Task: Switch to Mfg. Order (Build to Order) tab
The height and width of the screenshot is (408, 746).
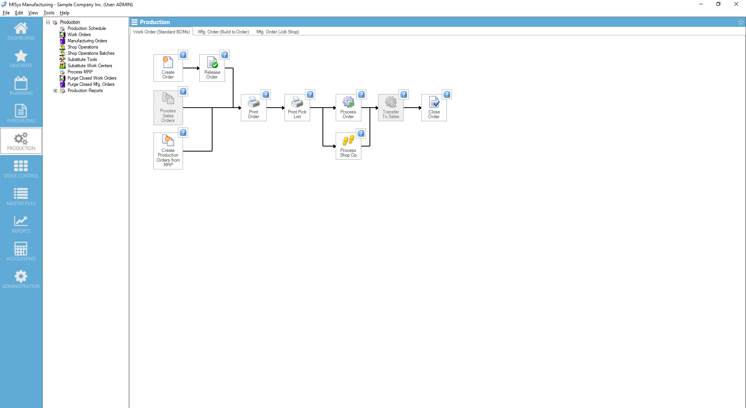Action: (223, 32)
